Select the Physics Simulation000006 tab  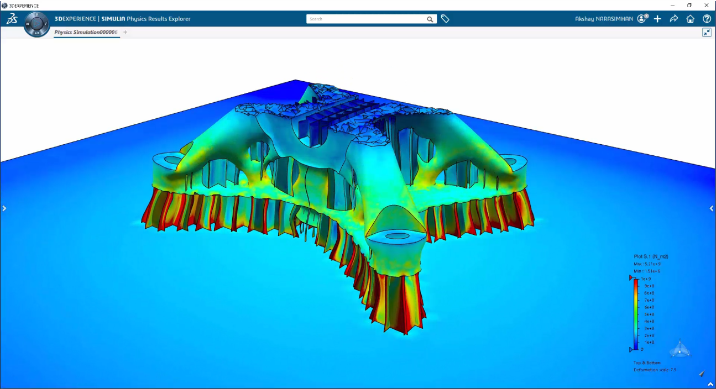pos(86,33)
